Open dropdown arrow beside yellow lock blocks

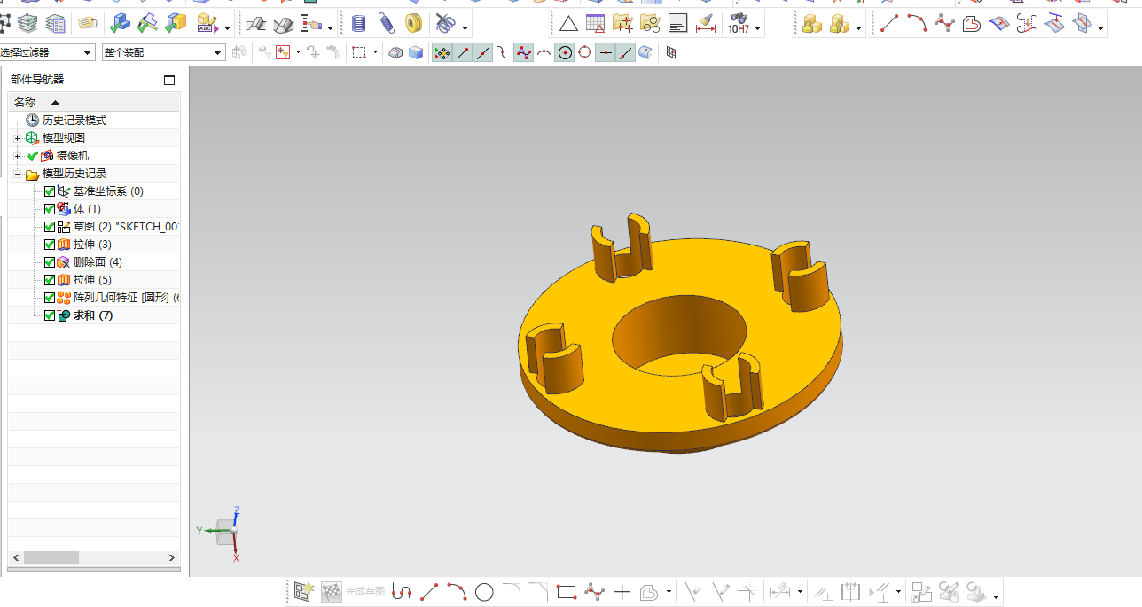(x=859, y=28)
